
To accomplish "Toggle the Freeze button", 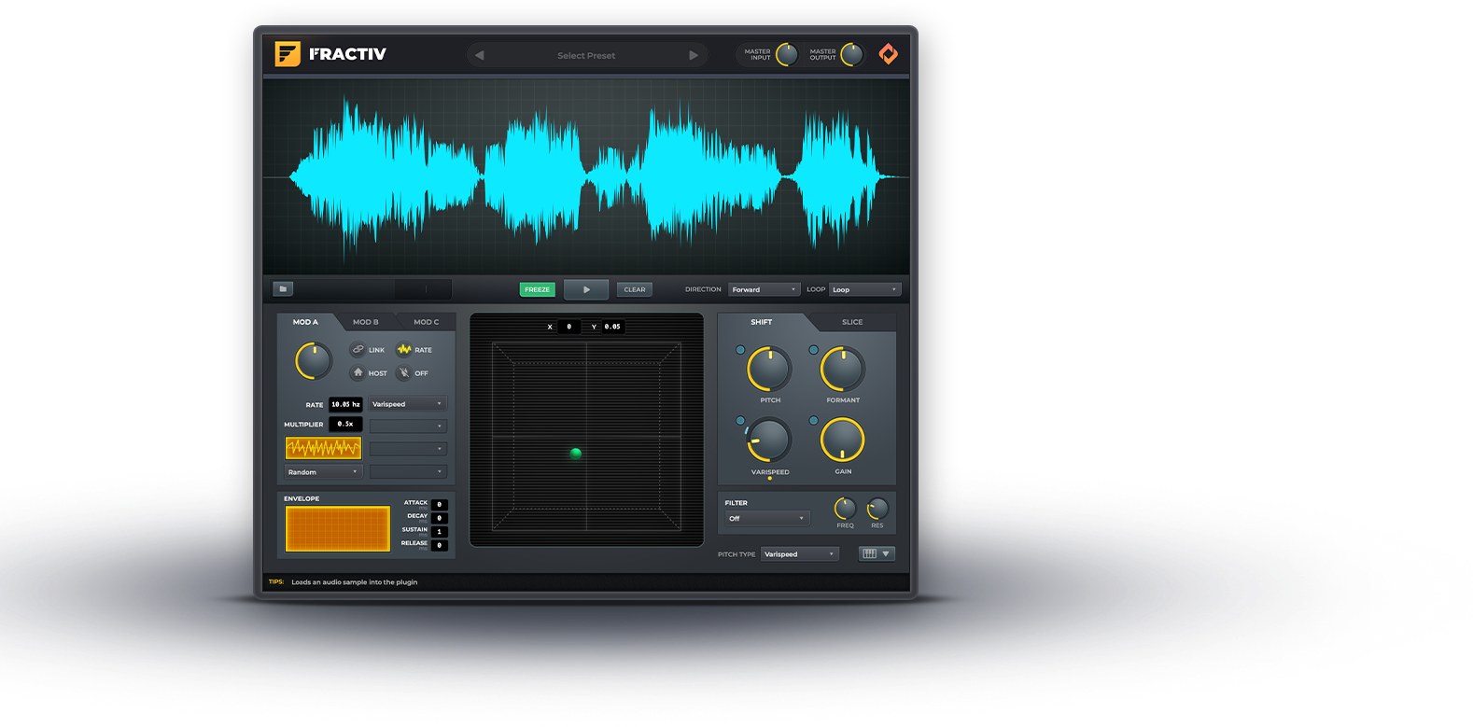I will point(538,289).
